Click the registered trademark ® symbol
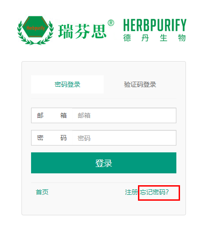Image resolution: width=212 pixels, height=229 pixels. point(111,23)
